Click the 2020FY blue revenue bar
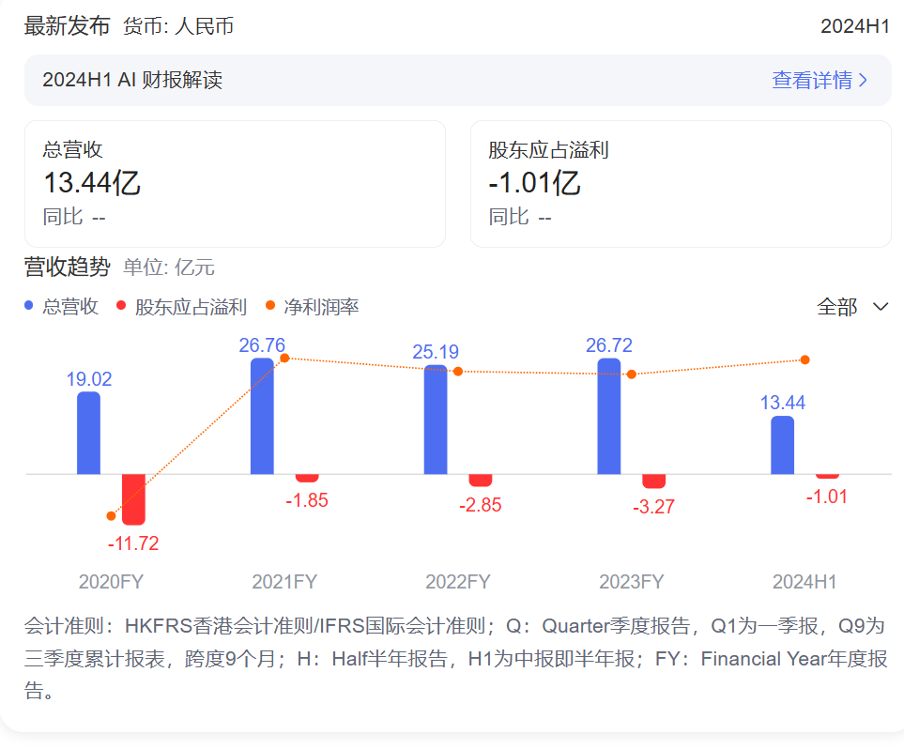904x749 pixels. click(x=88, y=433)
